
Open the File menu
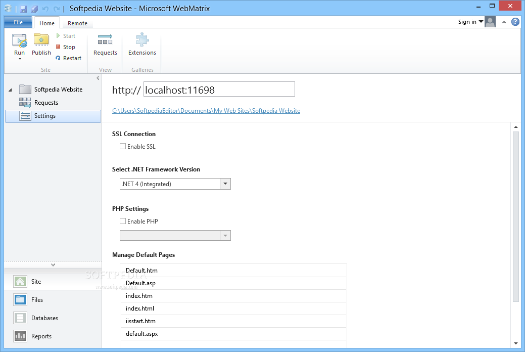click(x=18, y=22)
